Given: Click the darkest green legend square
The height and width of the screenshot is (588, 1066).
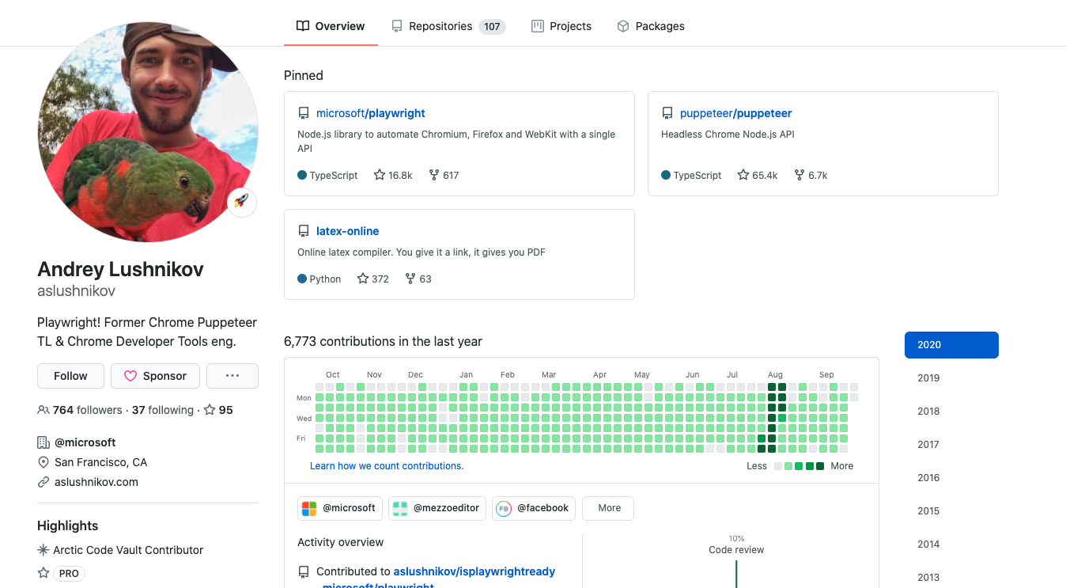Looking at the screenshot, I should click(x=820, y=466).
